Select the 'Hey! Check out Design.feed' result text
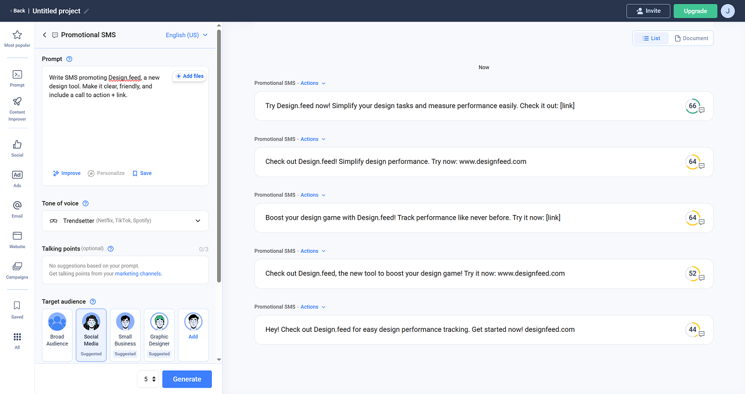 tap(420, 329)
